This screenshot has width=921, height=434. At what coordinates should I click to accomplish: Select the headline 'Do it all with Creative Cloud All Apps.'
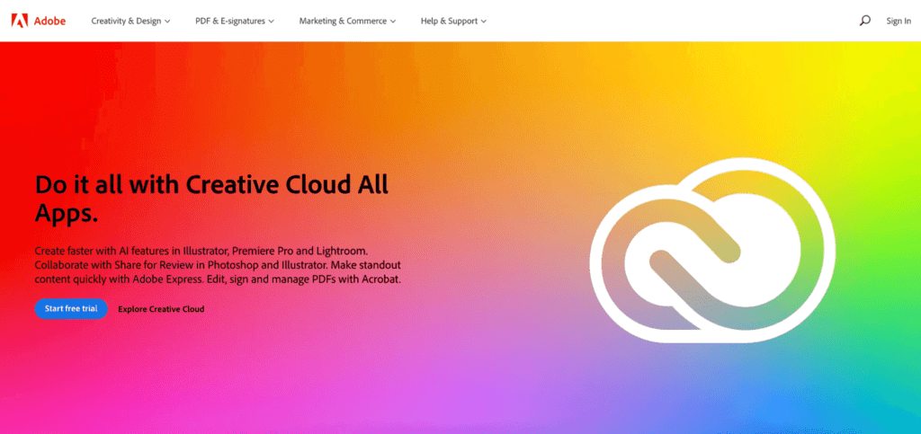coord(211,198)
